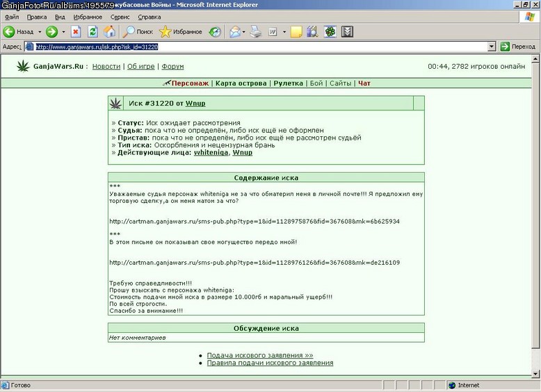
Task: Open Wnup link in Действующие лица row
Action: (242, 152)
